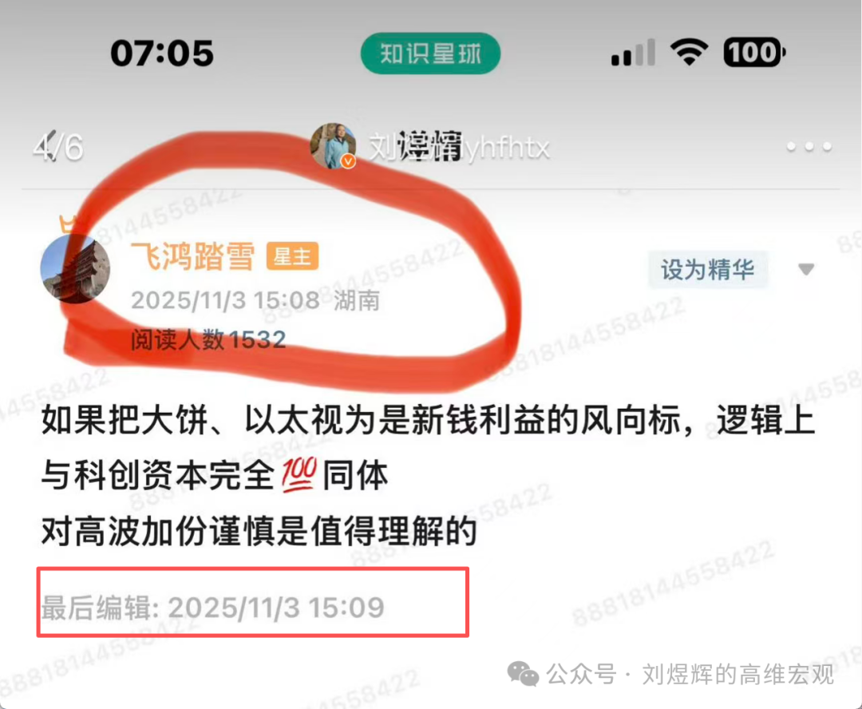Tap the Wi-Fi status icon
The height and width of the screenshot is (709, 862).
pos(689,53)
